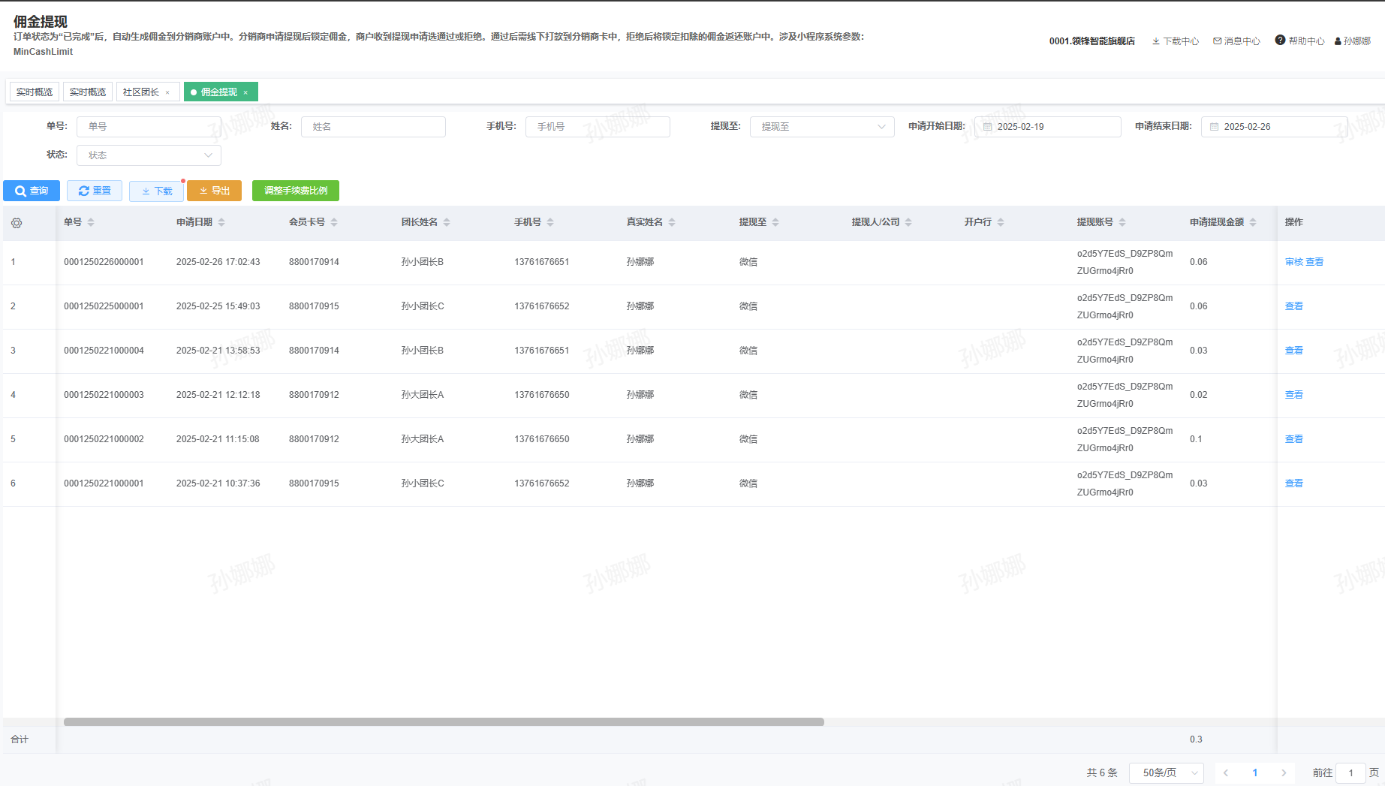Sort by 申请日期 column sort icon
Screen dimensions: 1385x786
coord(221,222)
